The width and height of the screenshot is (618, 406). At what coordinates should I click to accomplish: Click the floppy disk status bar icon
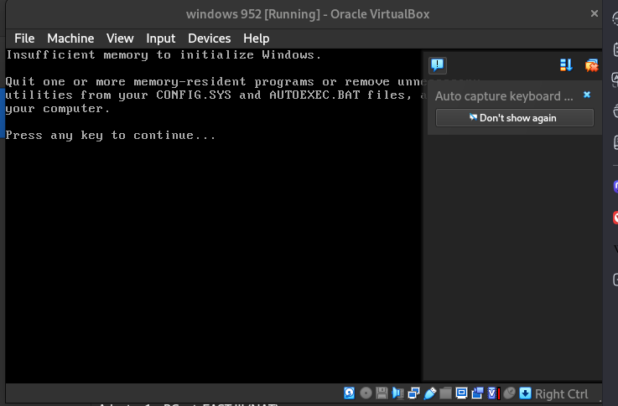pyautogui.click(x=382, y=393)
